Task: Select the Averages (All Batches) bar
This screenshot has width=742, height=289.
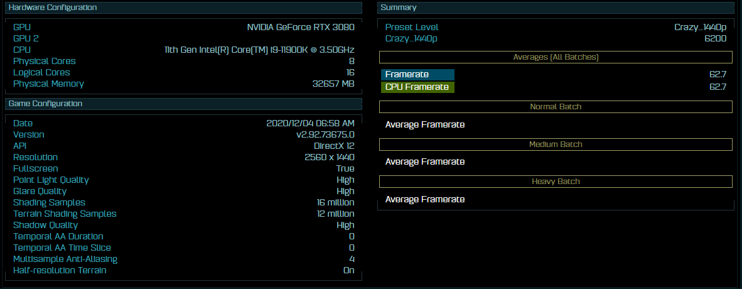Action: (556, 57)
